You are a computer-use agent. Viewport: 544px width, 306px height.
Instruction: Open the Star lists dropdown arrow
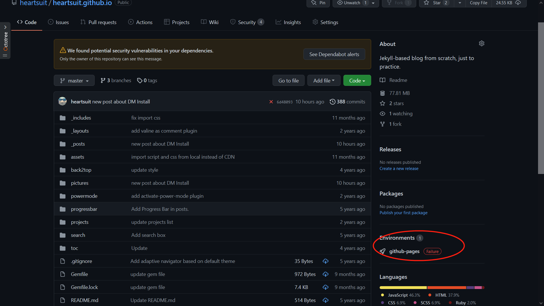(460, 3)
